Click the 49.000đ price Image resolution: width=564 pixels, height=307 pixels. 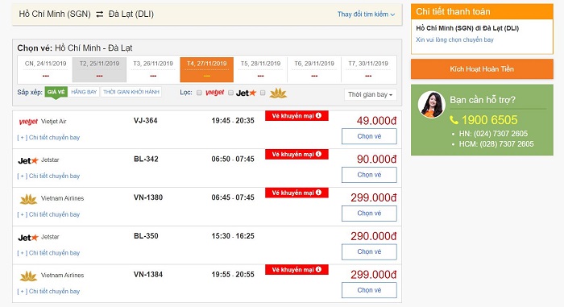(376, 121)
